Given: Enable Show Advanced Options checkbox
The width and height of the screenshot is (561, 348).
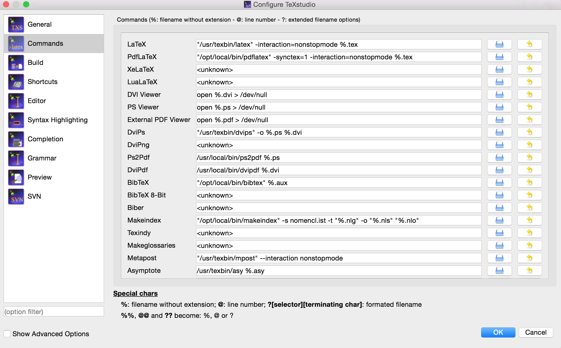Looking at the screenshot, I should (7, 334).
